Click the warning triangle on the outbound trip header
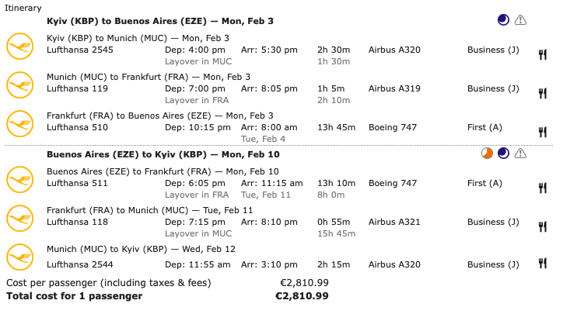Screen dimensions: 570x314 click(520, 19)
